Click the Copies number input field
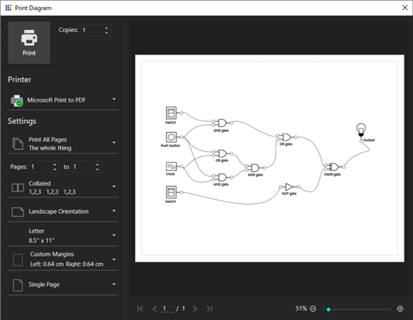The image size is (413, 320). click(91, 31)
